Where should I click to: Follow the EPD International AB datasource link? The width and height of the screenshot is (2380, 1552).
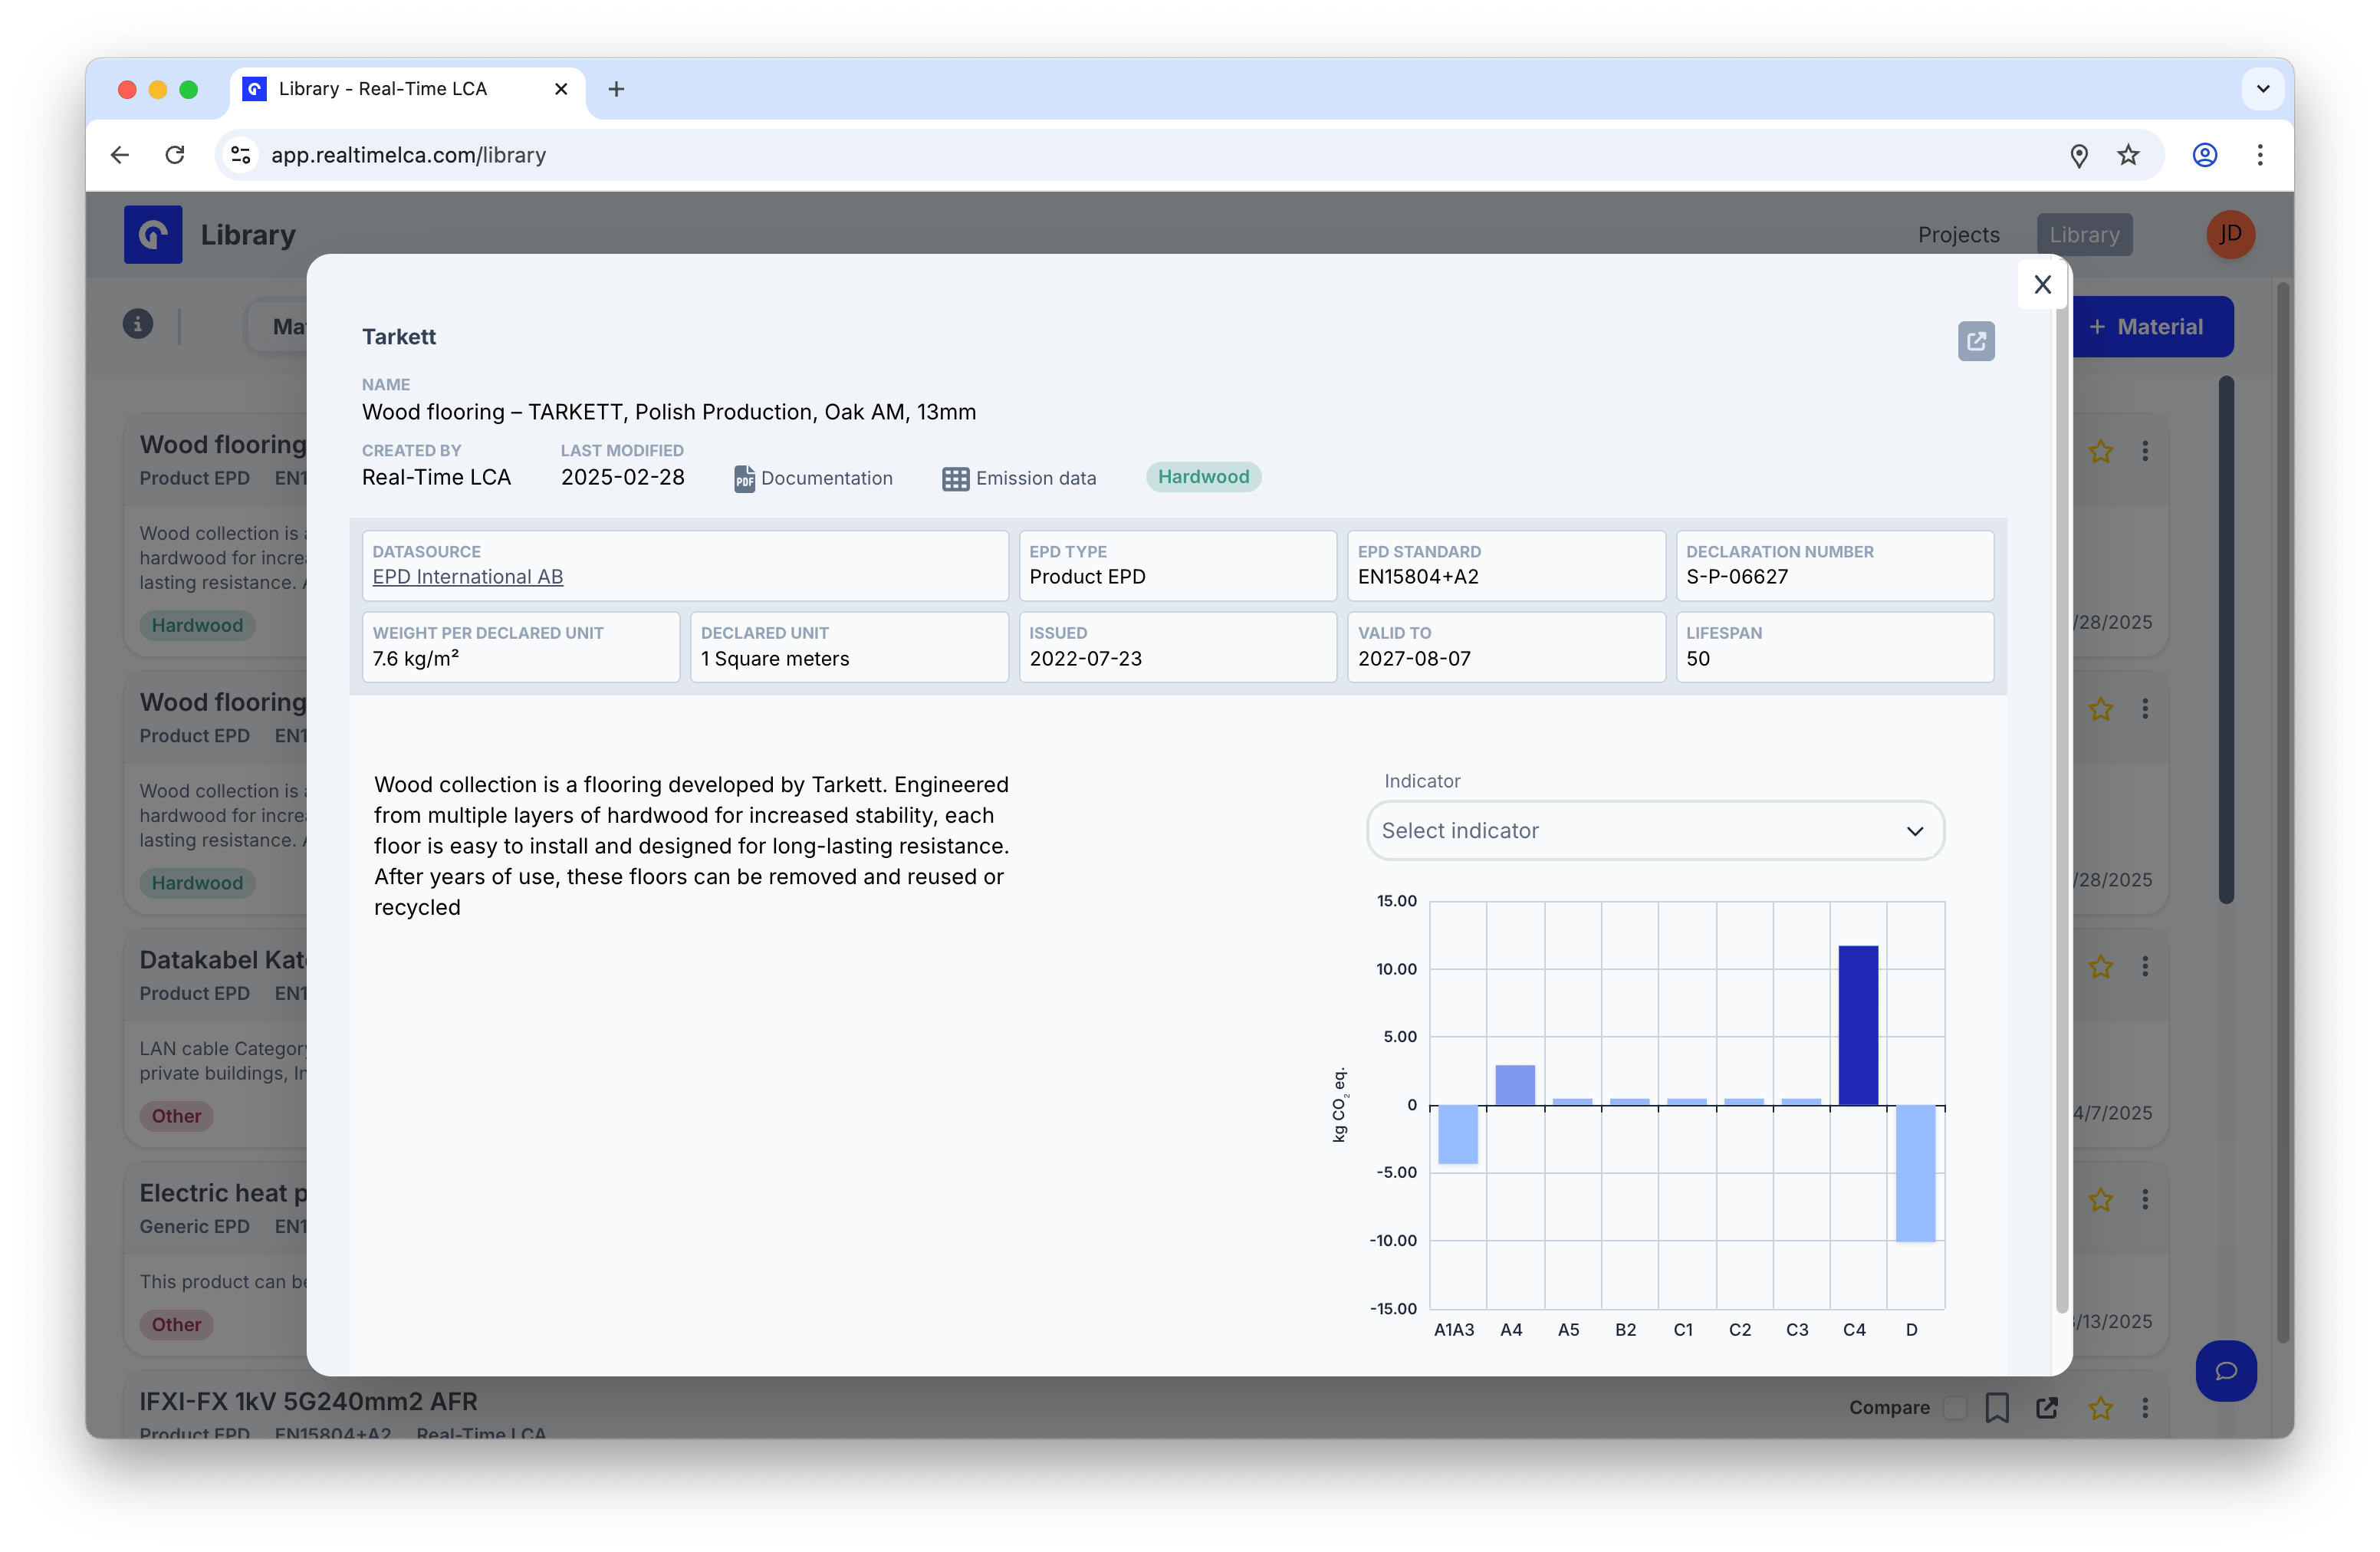(x=468, y=577)
